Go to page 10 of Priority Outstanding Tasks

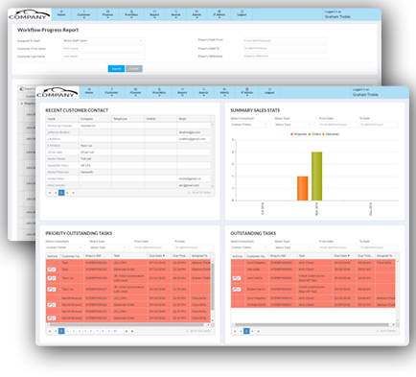115,331
